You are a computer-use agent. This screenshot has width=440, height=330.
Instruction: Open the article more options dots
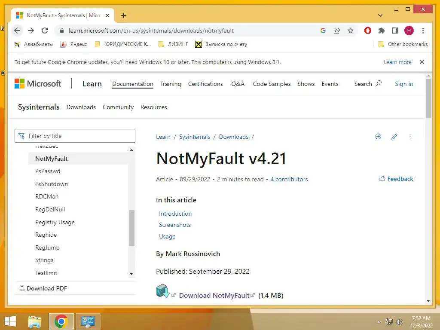pos(410,137)
